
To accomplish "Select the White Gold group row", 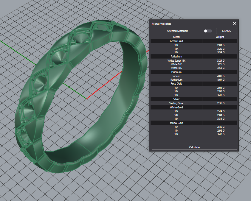I will click(176, 107).
